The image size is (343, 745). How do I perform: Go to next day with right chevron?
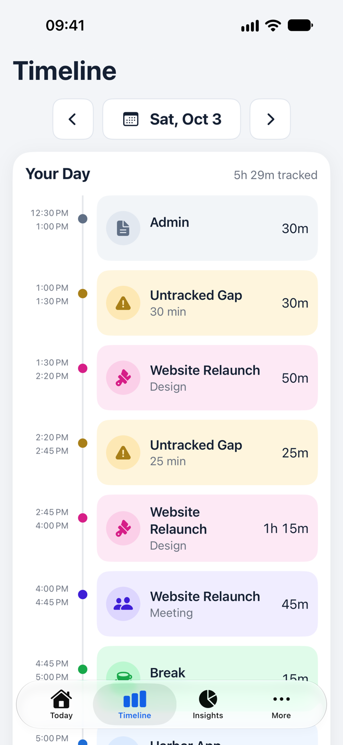270,119
